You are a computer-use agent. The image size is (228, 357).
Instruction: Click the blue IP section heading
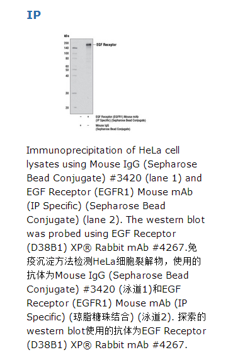[x=34, y=15]
